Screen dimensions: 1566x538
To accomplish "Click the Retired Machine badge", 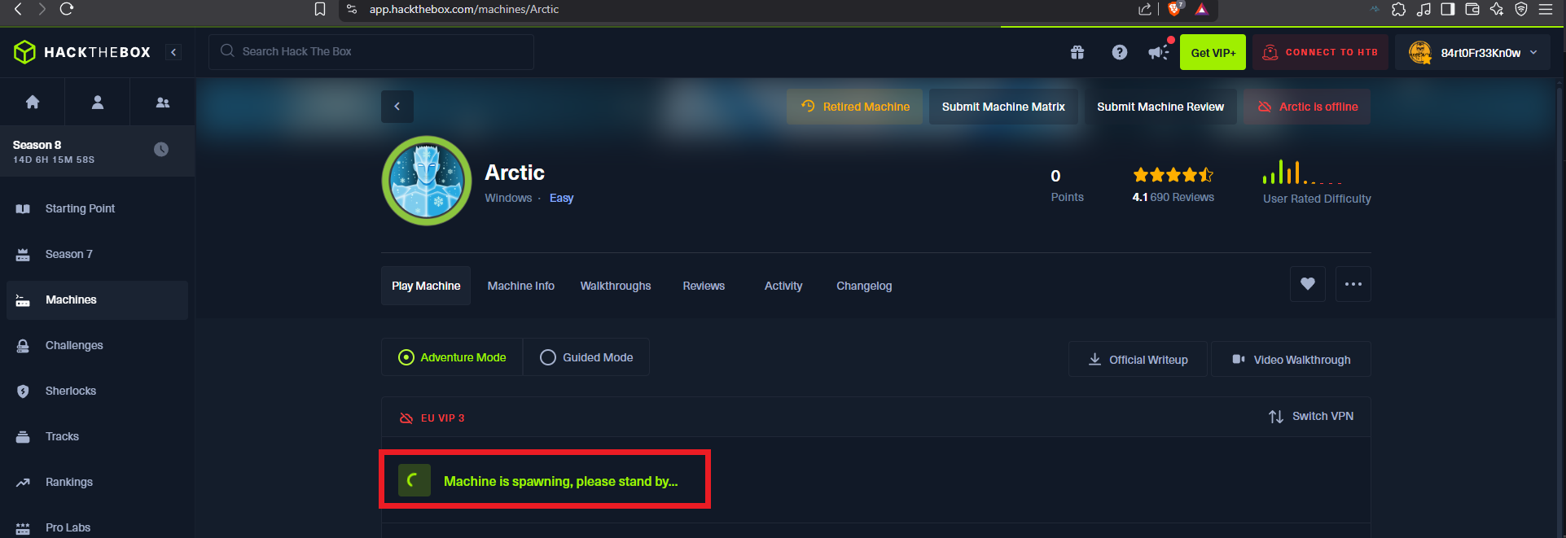I will [x=854, y=107].
